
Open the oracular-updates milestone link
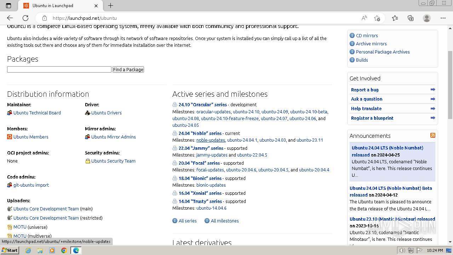coord(213,112)
